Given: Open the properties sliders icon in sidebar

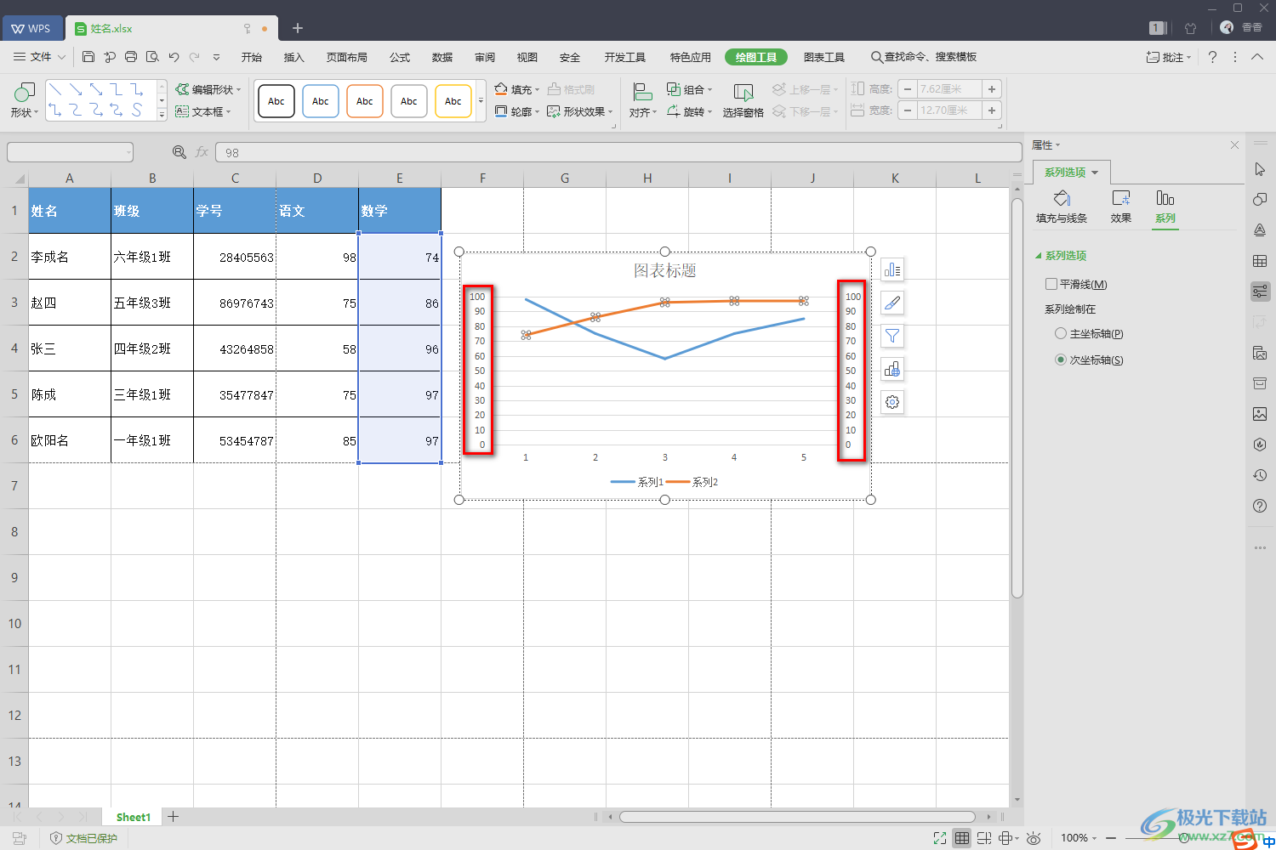Looking at the screenshot, I should [1260, 292].
